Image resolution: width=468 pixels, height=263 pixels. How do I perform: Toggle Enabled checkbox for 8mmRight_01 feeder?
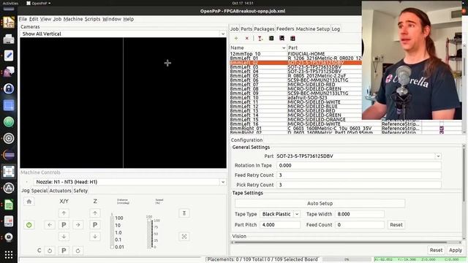[x=442, y=129]
